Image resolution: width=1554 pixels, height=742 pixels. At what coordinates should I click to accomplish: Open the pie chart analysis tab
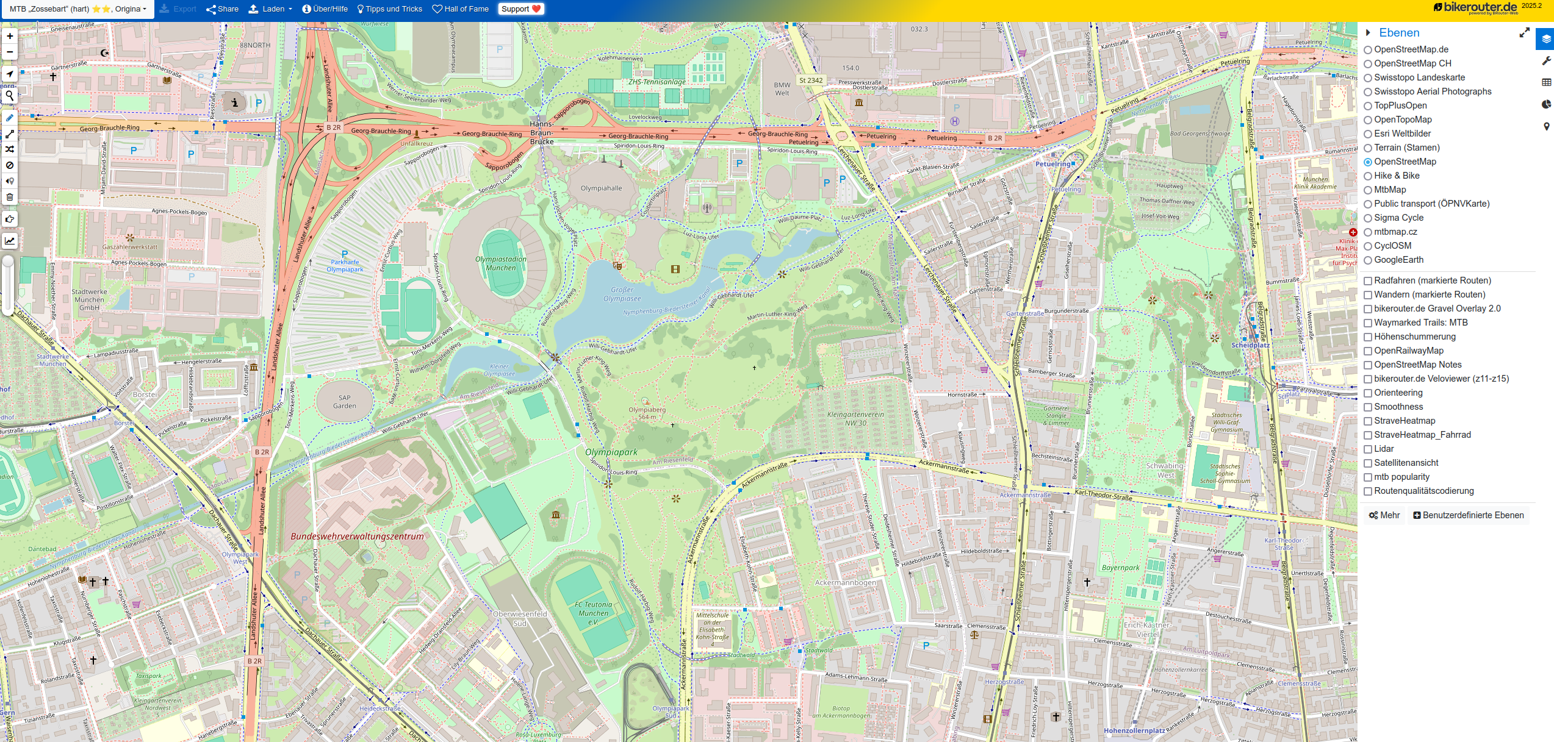(x=1546, y=104)
